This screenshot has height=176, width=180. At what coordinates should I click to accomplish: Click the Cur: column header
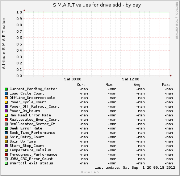point(81,85)
